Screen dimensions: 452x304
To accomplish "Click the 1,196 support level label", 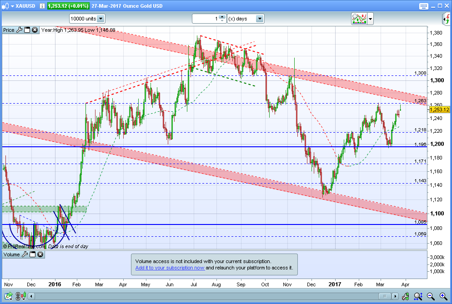I will click(x=420, y=144).
